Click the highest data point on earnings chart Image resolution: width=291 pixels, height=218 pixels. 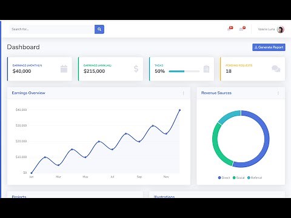(179, 110)
